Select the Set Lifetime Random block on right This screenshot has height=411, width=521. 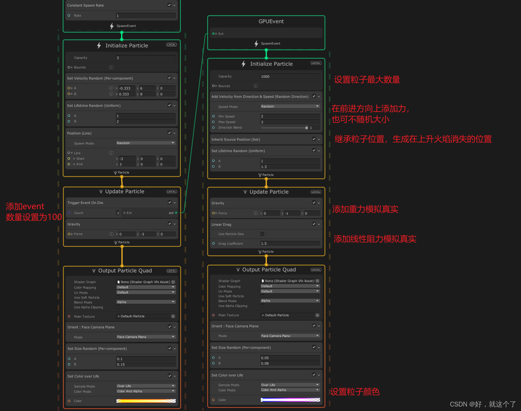click(x=238, y=151)
